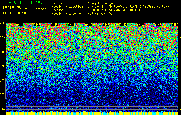Click the 0.9 frequency axis label
This screenshot has height=115, width=181.
point(3,66)
